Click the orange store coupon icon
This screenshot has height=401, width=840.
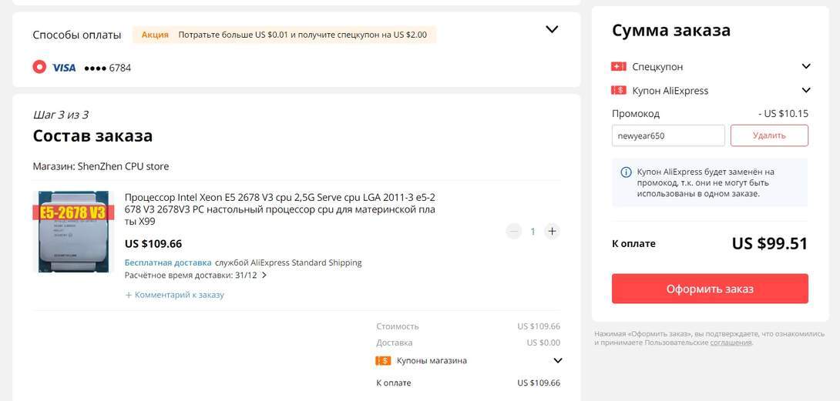[x=383, y=360]
